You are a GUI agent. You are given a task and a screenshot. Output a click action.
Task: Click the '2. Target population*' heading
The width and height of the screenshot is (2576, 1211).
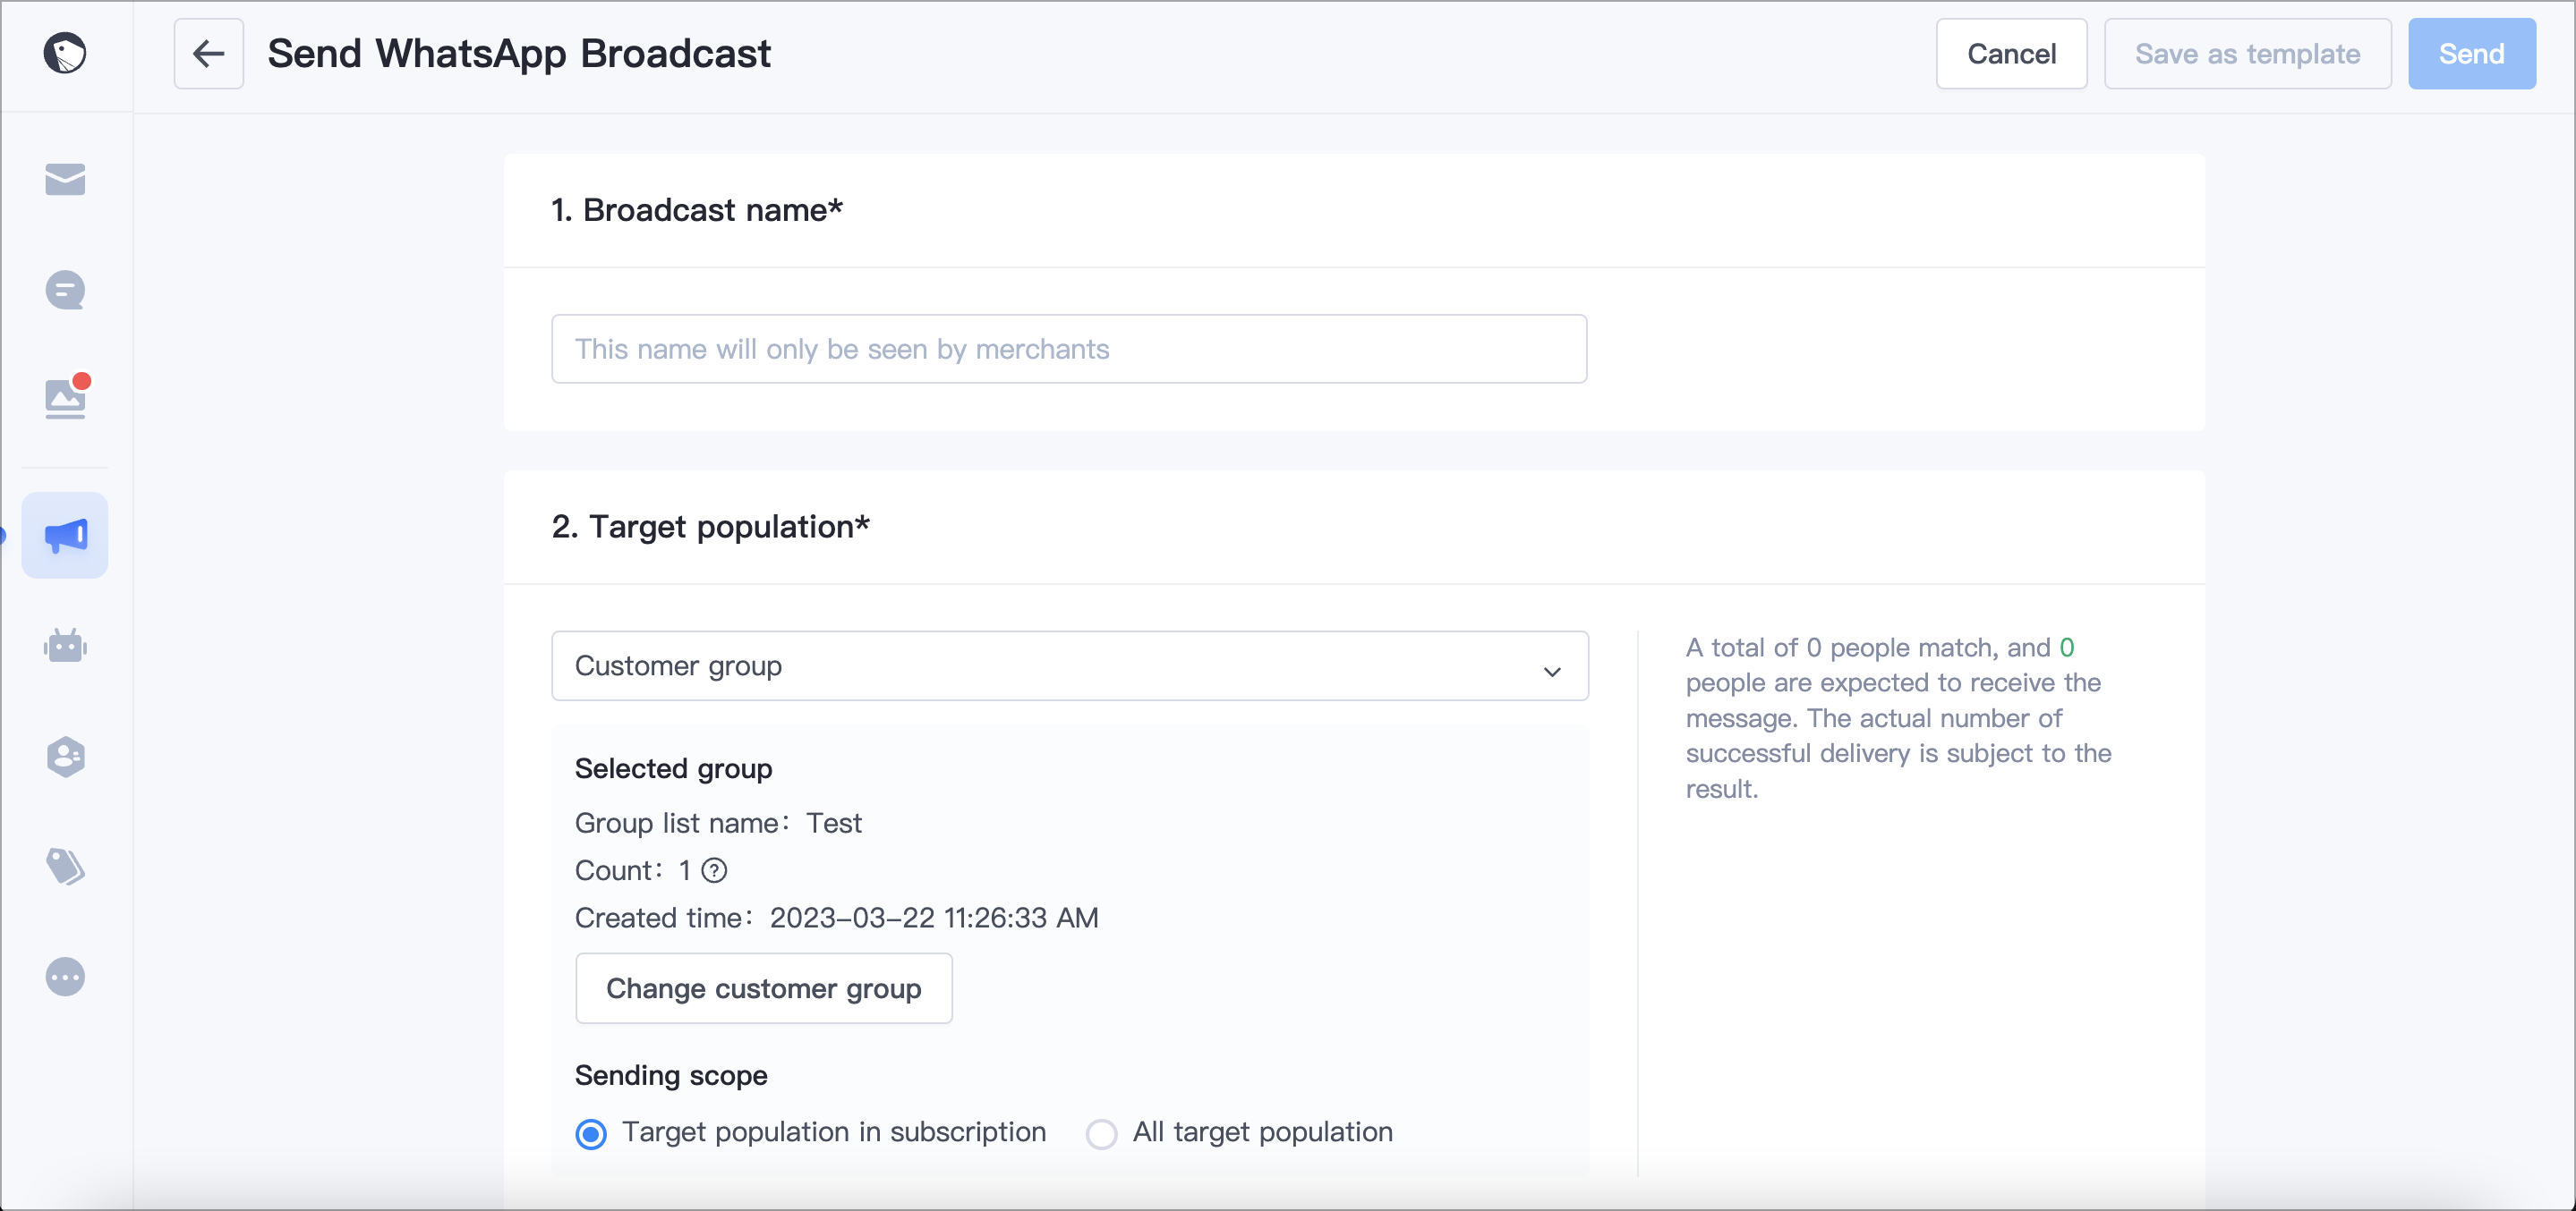pos(710,527)
